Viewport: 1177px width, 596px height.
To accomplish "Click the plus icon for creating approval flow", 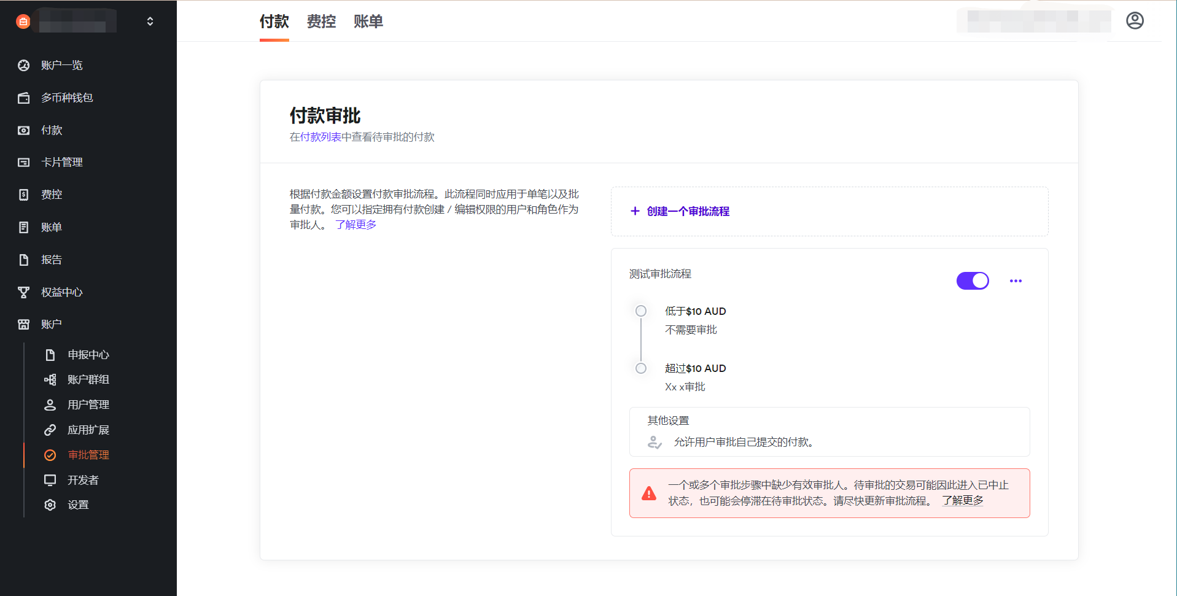I will (635, 211).
